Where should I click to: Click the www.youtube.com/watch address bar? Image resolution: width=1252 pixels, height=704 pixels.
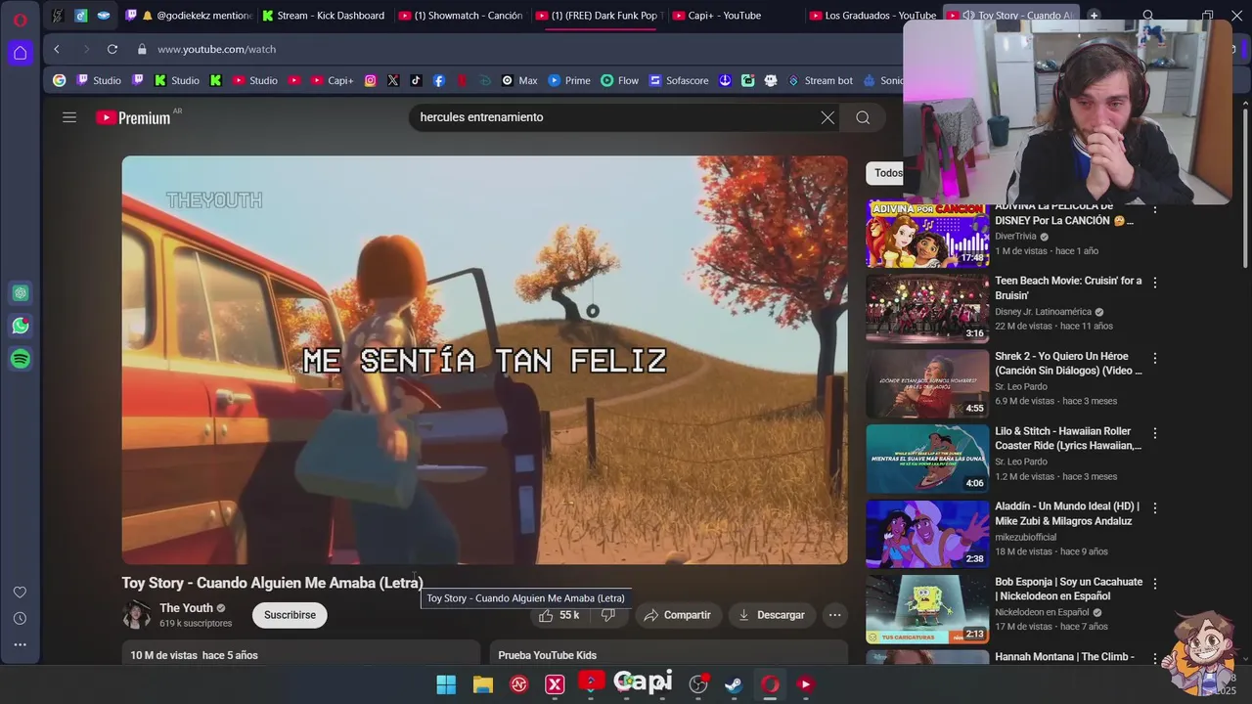tap(216, 49)
